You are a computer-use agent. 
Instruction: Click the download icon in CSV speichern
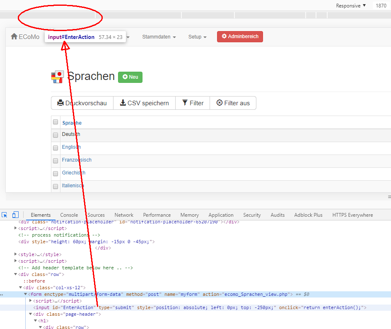click(123, 103)
